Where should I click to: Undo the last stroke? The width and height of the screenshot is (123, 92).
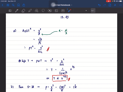pos(99,5)
